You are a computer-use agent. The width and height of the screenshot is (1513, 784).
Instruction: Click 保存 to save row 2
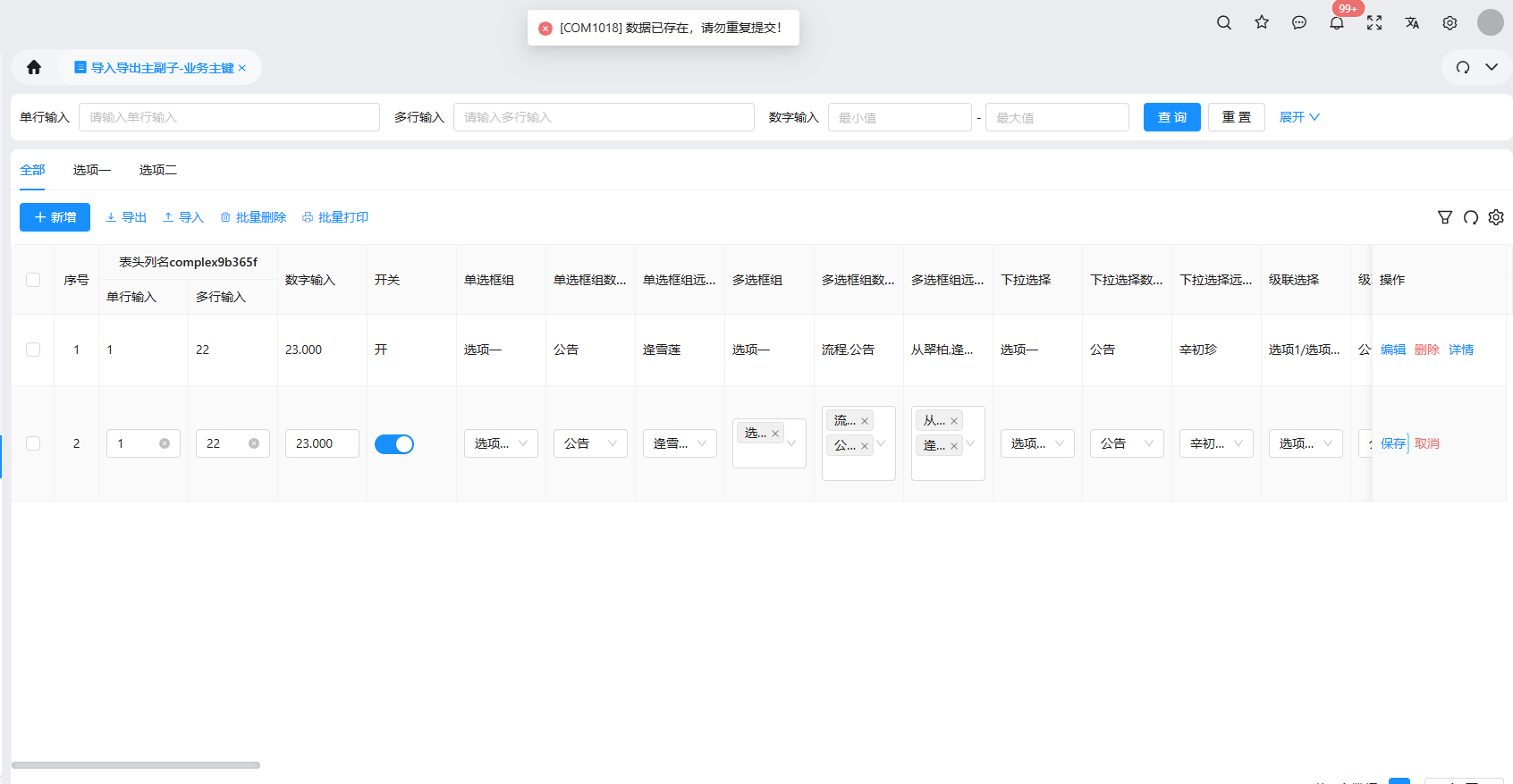[x=1392, y=443]
